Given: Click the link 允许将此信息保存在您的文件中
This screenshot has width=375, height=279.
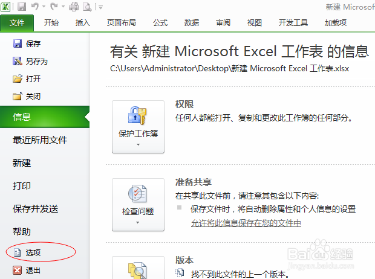Looking at the screenshot, I should click(246, 223).
